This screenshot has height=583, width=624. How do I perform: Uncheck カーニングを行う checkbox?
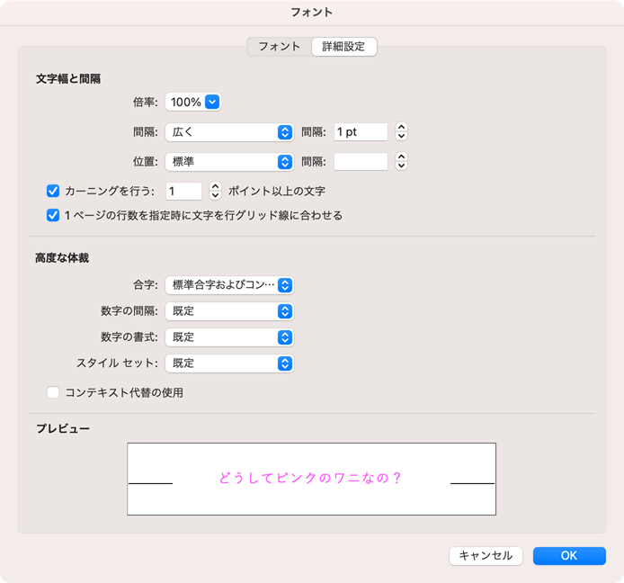point(53,191)
